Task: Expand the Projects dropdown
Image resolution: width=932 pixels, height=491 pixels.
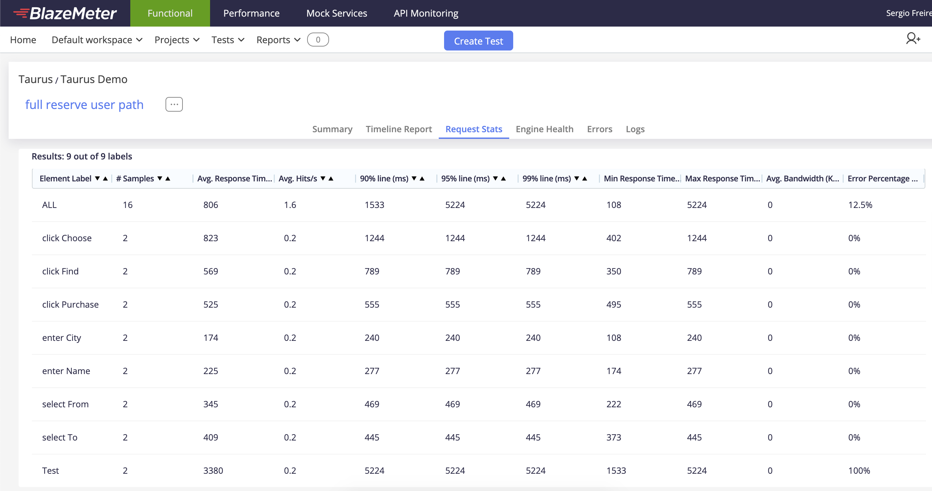Action: (177, 40)
